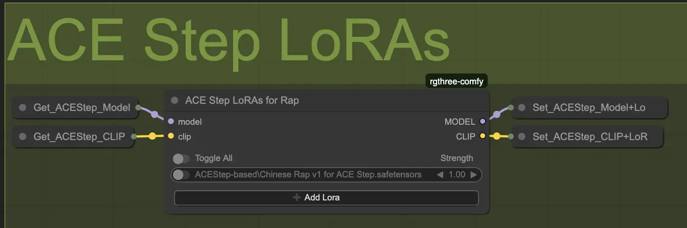Increase LoRA strength with right arrow
The height and width of the screenshot is (228, 687).
point(473,175)
